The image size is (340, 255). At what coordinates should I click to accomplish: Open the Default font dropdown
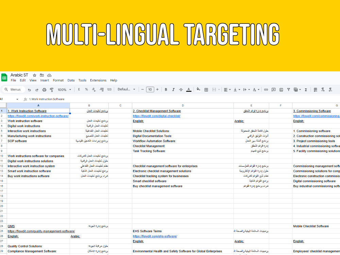click(x=126, y=89)
